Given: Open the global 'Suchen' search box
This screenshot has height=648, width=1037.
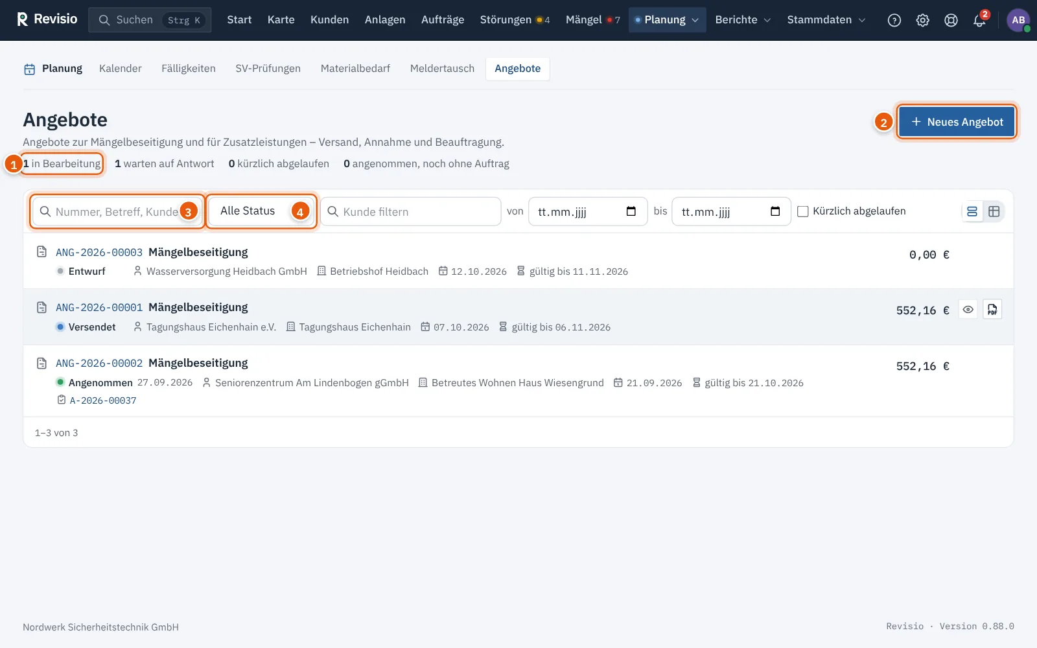Looking at the screenshot, I should 150,20.
